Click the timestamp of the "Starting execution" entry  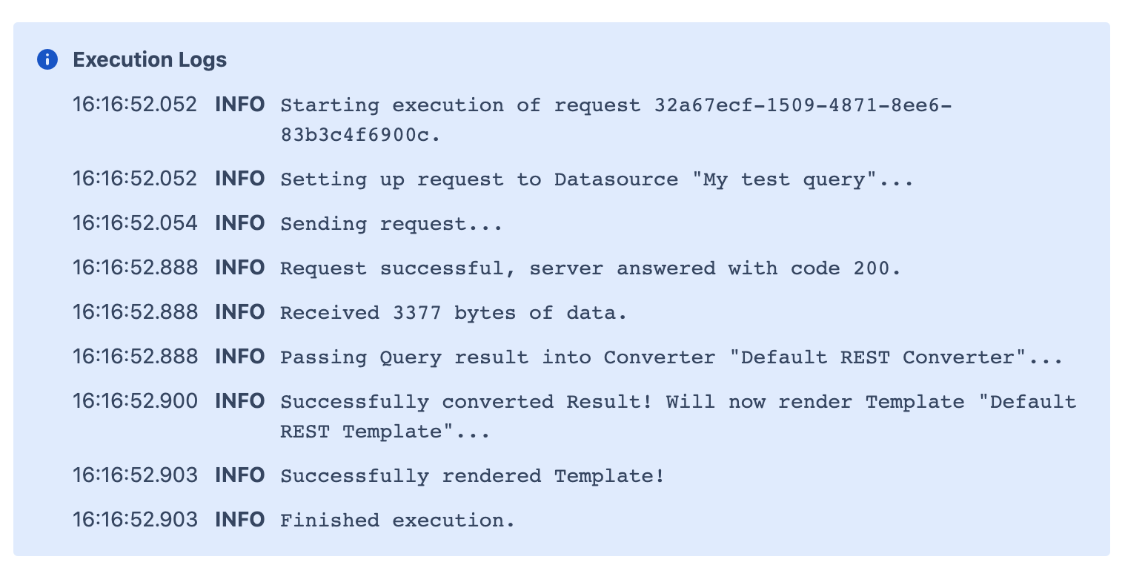click(135, 105)
